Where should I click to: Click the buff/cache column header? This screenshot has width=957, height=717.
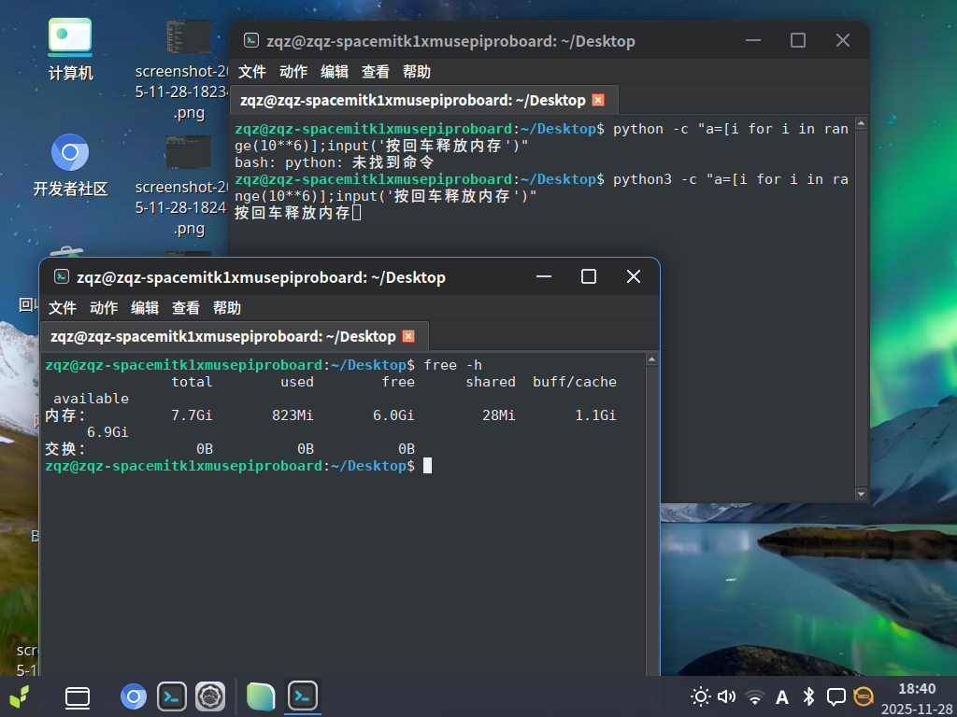pos(575,382)
